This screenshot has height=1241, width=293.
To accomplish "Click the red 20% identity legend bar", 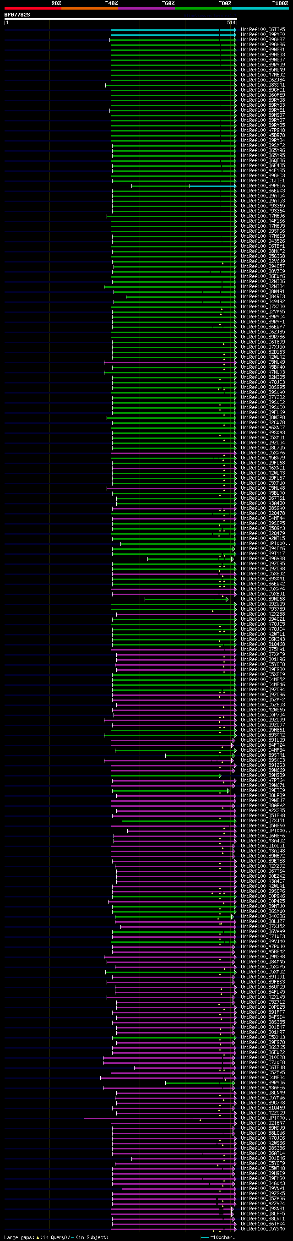I will [33, 8].
